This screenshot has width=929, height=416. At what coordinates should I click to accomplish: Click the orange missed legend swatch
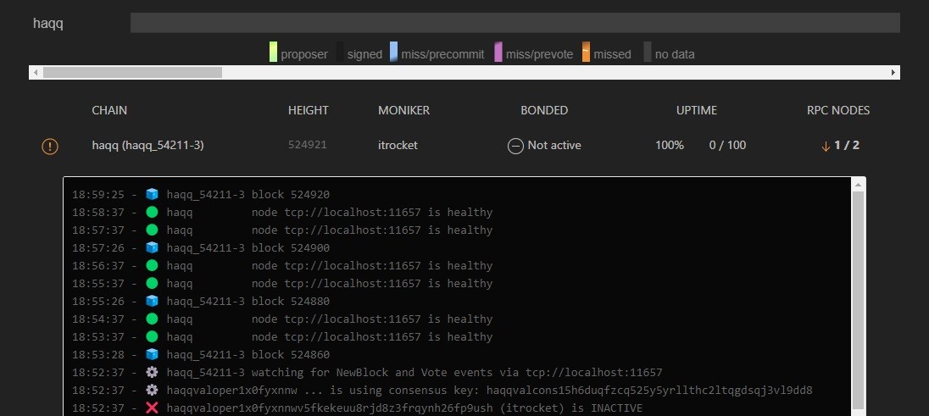tap(586, 53)
